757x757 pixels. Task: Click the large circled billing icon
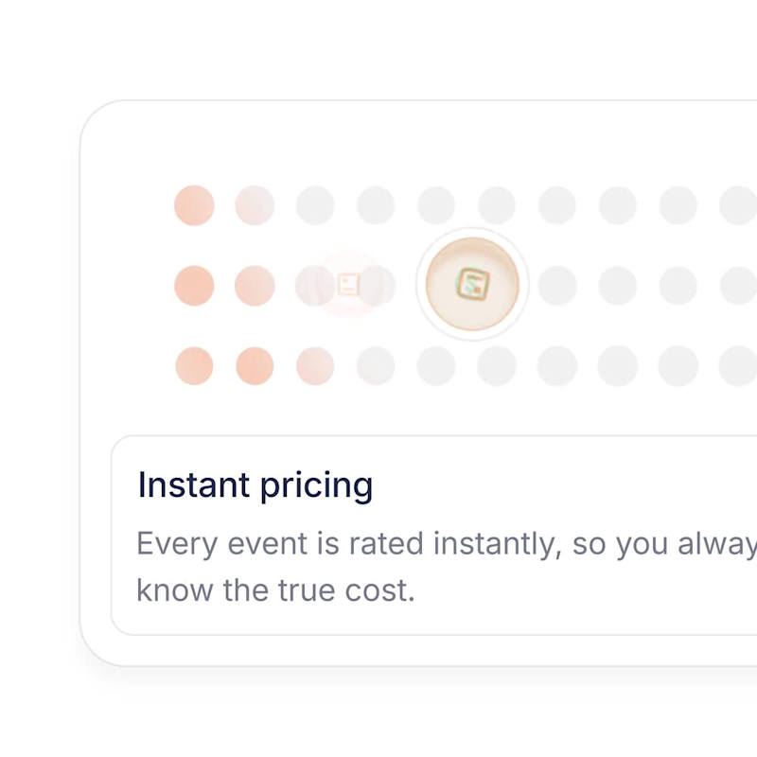(x=471, y=283)
